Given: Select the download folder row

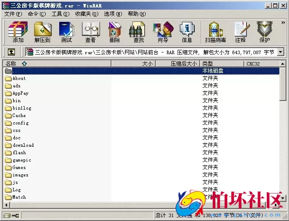Looking at the screenshot, I should (x=141, y=145).
